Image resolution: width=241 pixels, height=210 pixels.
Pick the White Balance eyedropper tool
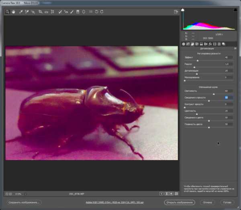[x=21, y=12]
